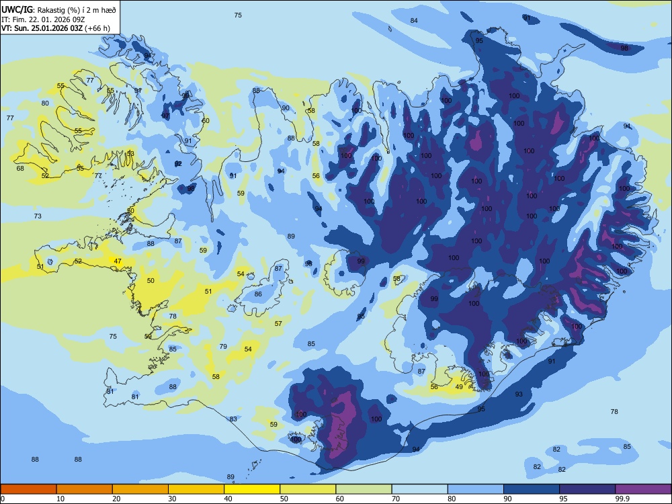This screenshot has height=504, width=672.
Task: Select the map value '73' in the western sea
Action: 38,216
